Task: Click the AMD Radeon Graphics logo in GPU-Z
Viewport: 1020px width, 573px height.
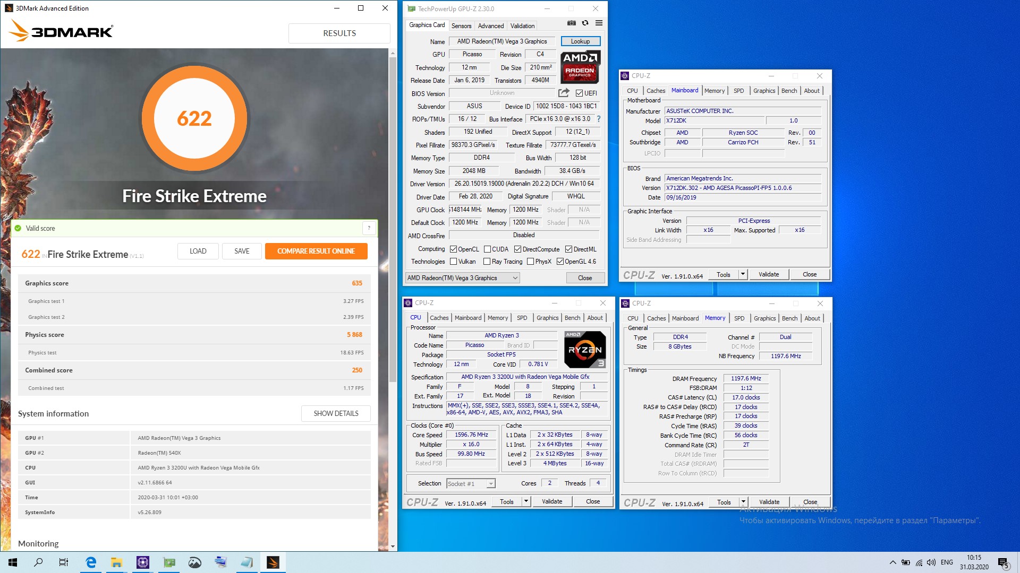Action: (580, 67)
